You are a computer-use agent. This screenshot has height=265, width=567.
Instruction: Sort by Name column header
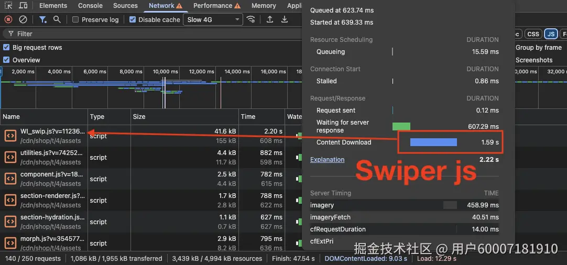pos(43,116)
